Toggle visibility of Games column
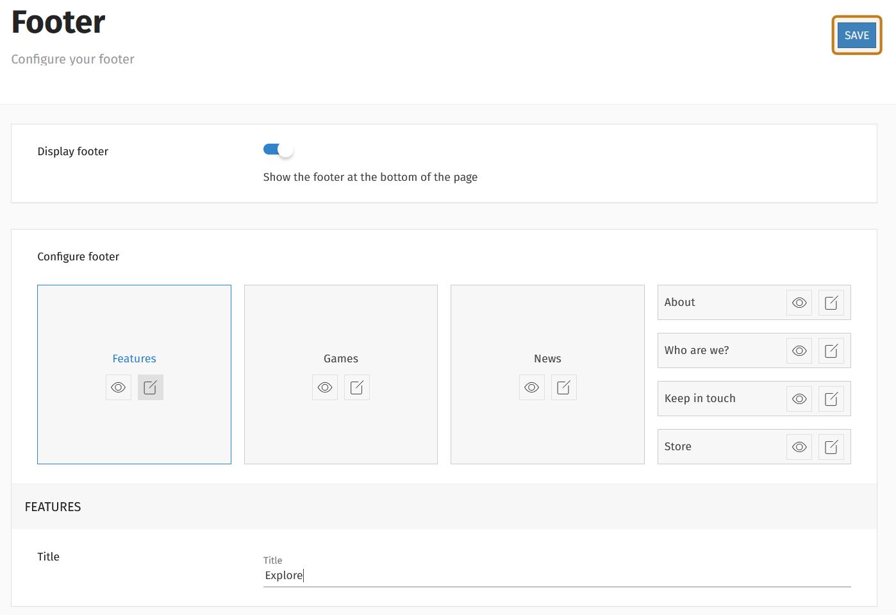Screen dimensions: 896x615 [325, 387]
